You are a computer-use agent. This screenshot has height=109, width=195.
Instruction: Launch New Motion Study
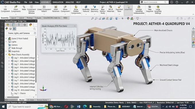tap(103, 10)
